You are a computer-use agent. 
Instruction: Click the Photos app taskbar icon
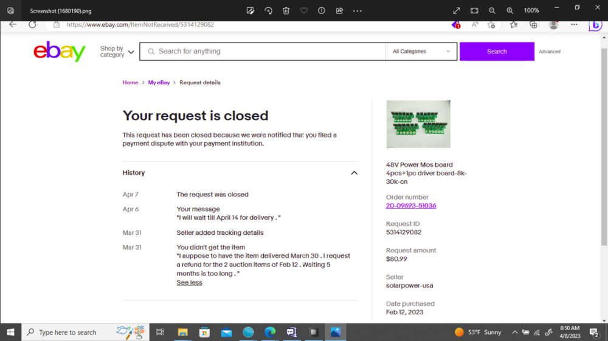[x=336, y=332]
